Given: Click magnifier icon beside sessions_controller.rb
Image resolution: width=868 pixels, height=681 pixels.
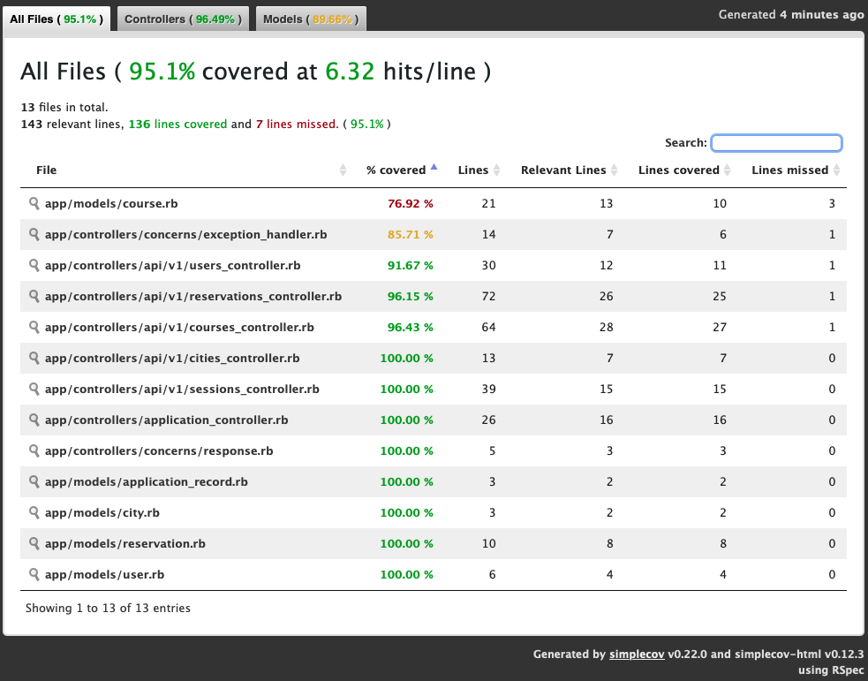Looking at the screenshot, I should point(34,390).
